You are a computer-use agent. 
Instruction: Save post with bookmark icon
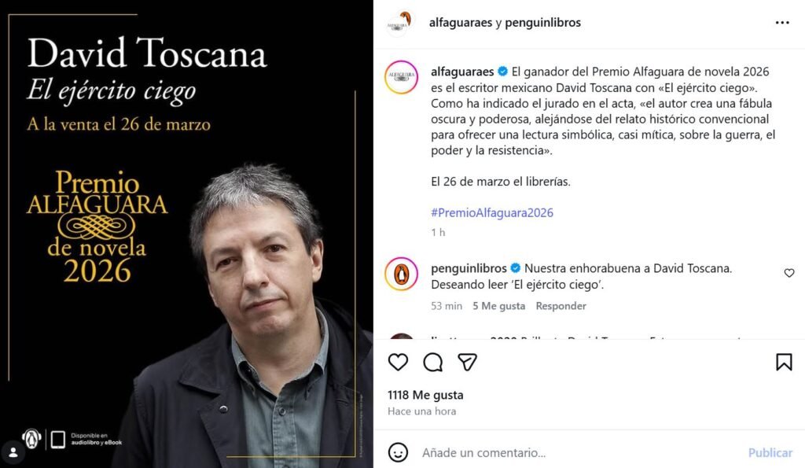click(784, 362)
